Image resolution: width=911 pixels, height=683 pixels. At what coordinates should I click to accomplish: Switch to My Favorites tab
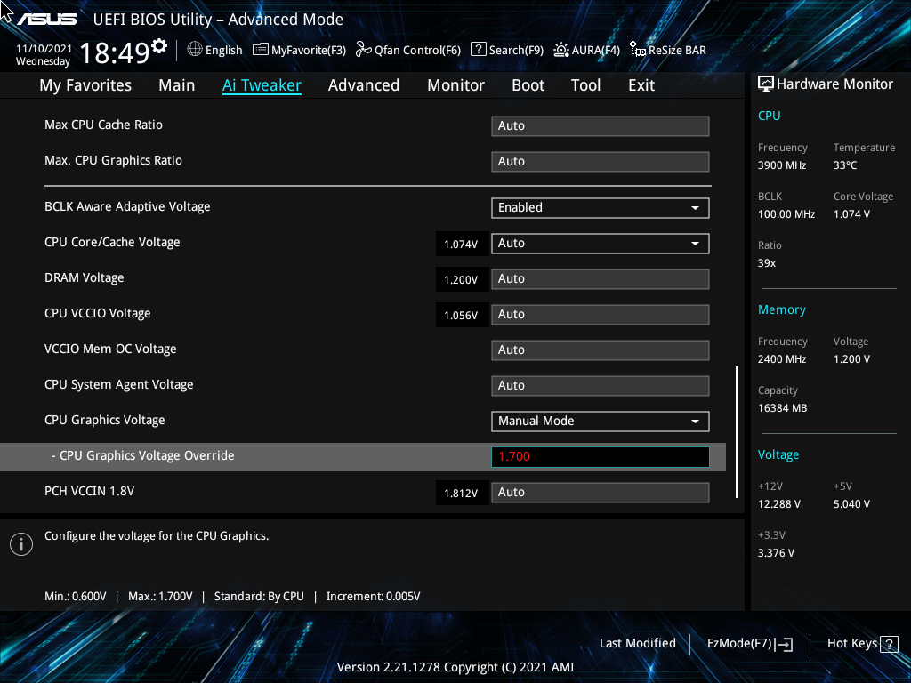pyautogui.click(x=85, y=84)
